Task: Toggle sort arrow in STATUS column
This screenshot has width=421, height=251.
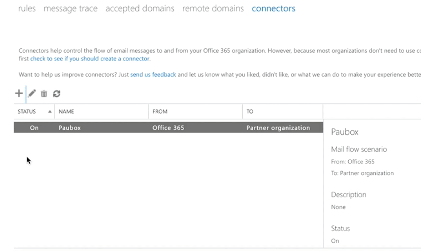Action: click(x=49, y=112)
